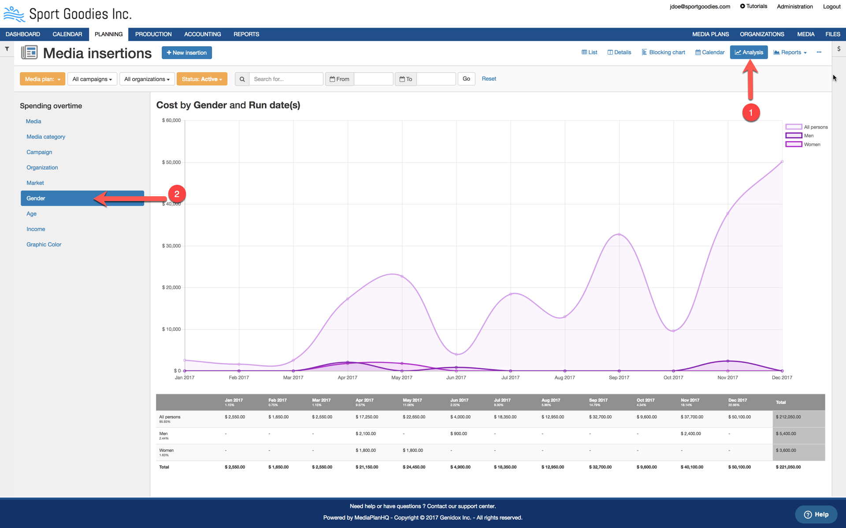Click the dollar sign sidebar icon

click(839, 49)
